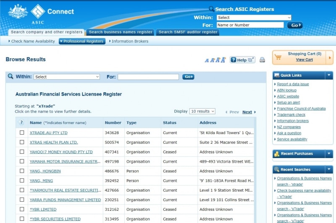The height and width of the screenshot is (223, 336).
Task: Open ASIC website quick link
Action: pyautogui.click(x=288, y=96)
